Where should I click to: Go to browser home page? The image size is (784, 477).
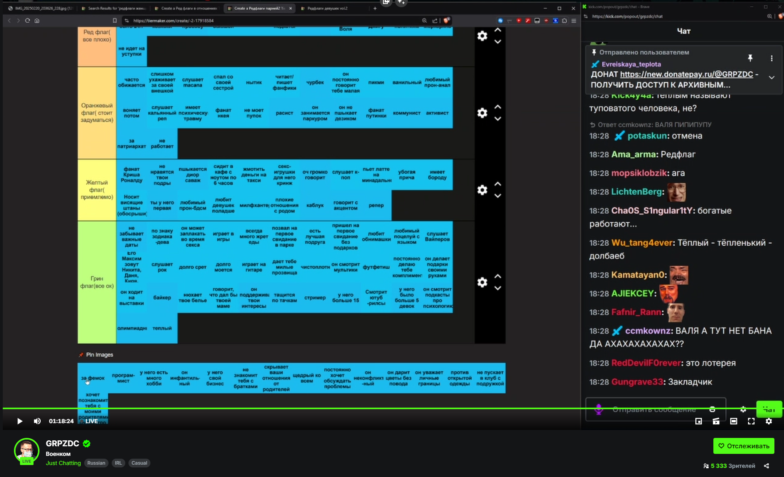[x=37, y=21]
